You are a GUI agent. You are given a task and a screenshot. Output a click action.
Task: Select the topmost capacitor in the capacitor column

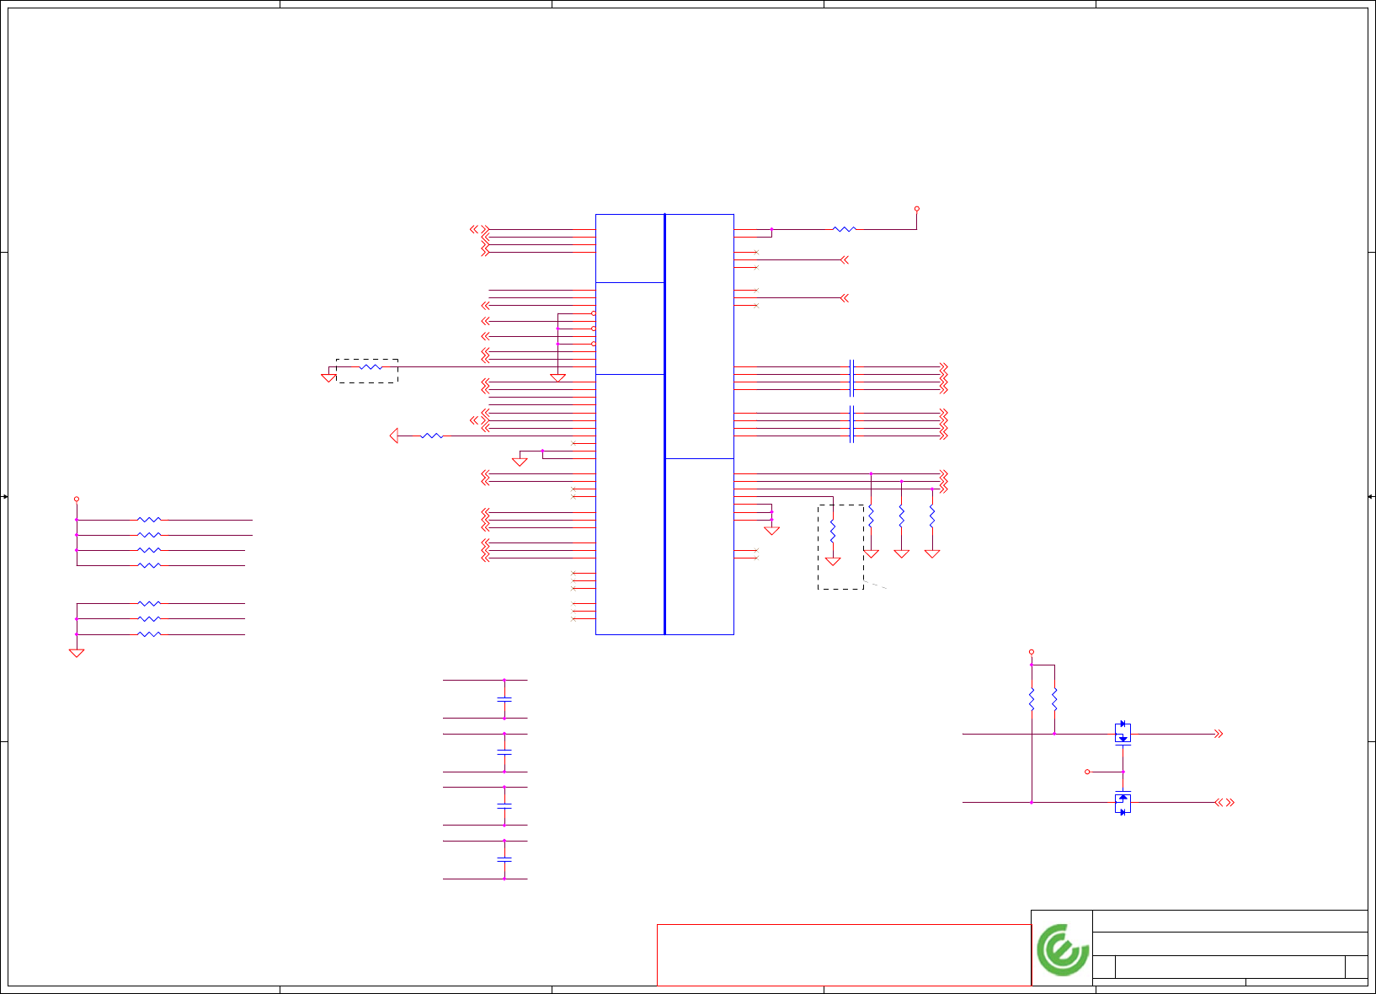point(504,699)
